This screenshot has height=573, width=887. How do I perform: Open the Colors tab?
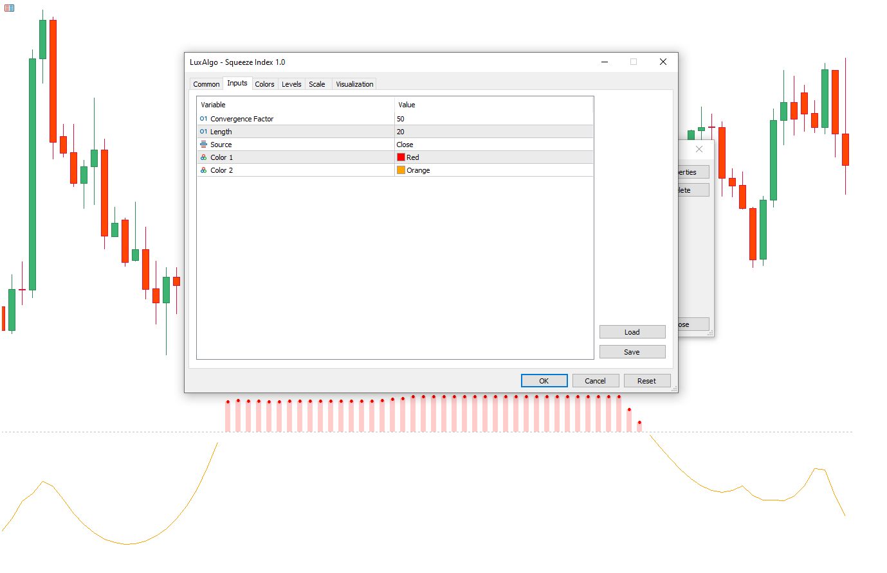tap(264, 84)
